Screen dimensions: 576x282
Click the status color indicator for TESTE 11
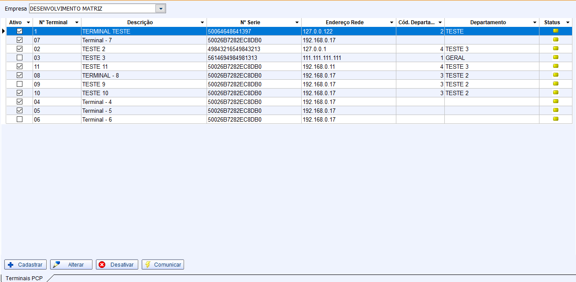point(555,66)
